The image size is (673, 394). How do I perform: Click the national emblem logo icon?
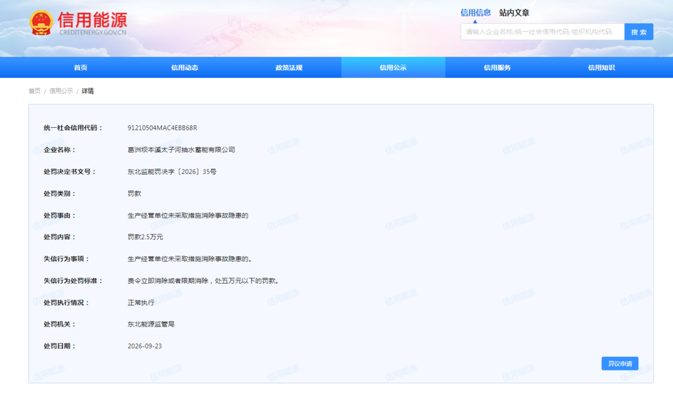pyautogui.click(x=41, y=22)
